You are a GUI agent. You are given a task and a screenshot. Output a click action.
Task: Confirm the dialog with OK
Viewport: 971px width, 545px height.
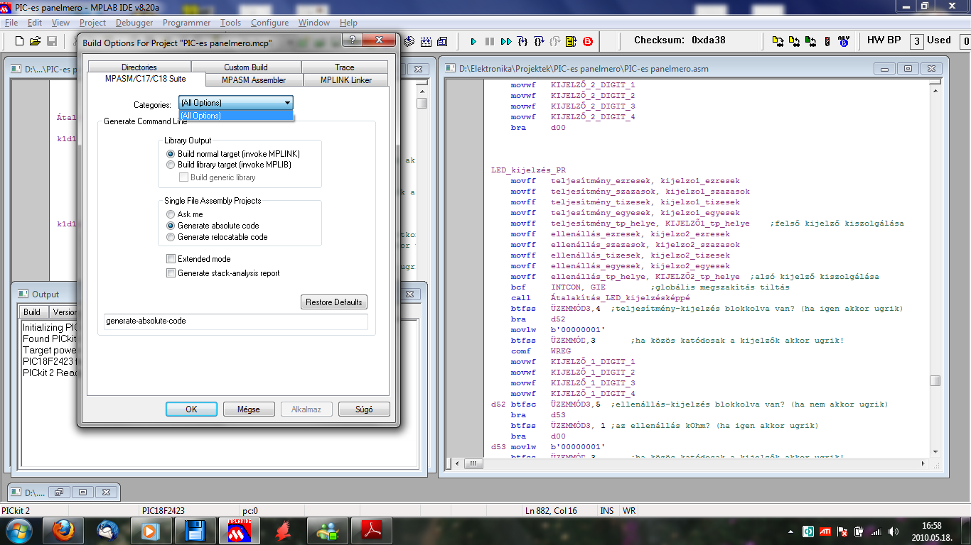(191, 409)
